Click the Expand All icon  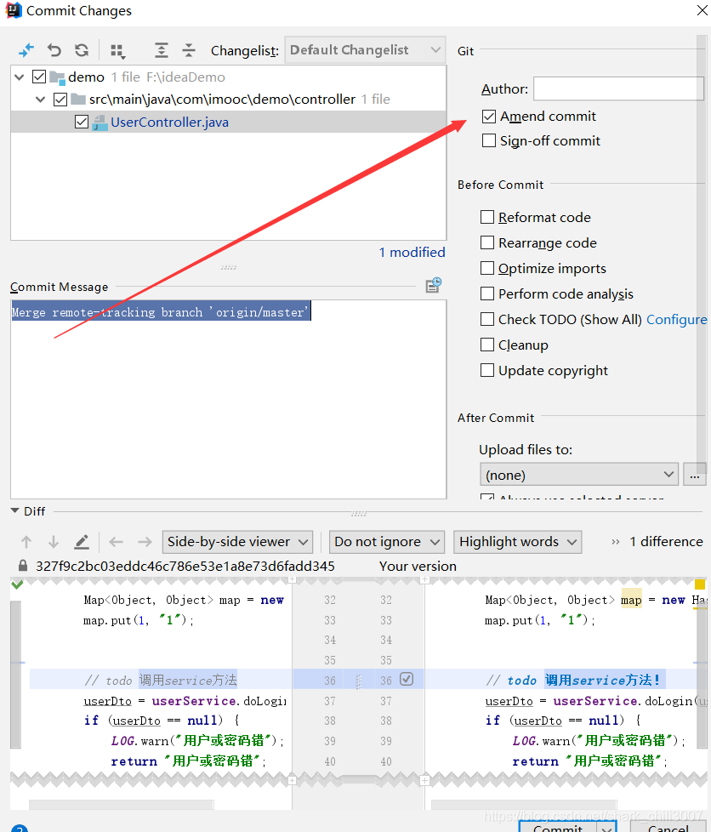(x=162, y=50)
